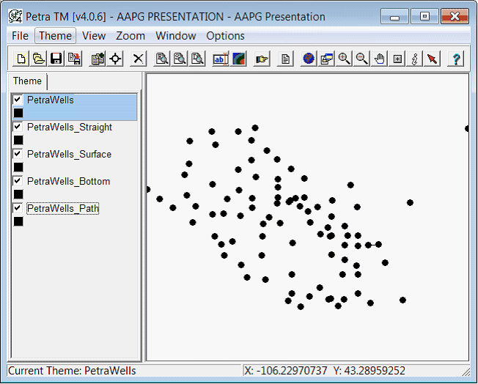This screenshot has height=384, width=478.
Task: Click the X delete icon in toolbar
Action: click(138, 59)
